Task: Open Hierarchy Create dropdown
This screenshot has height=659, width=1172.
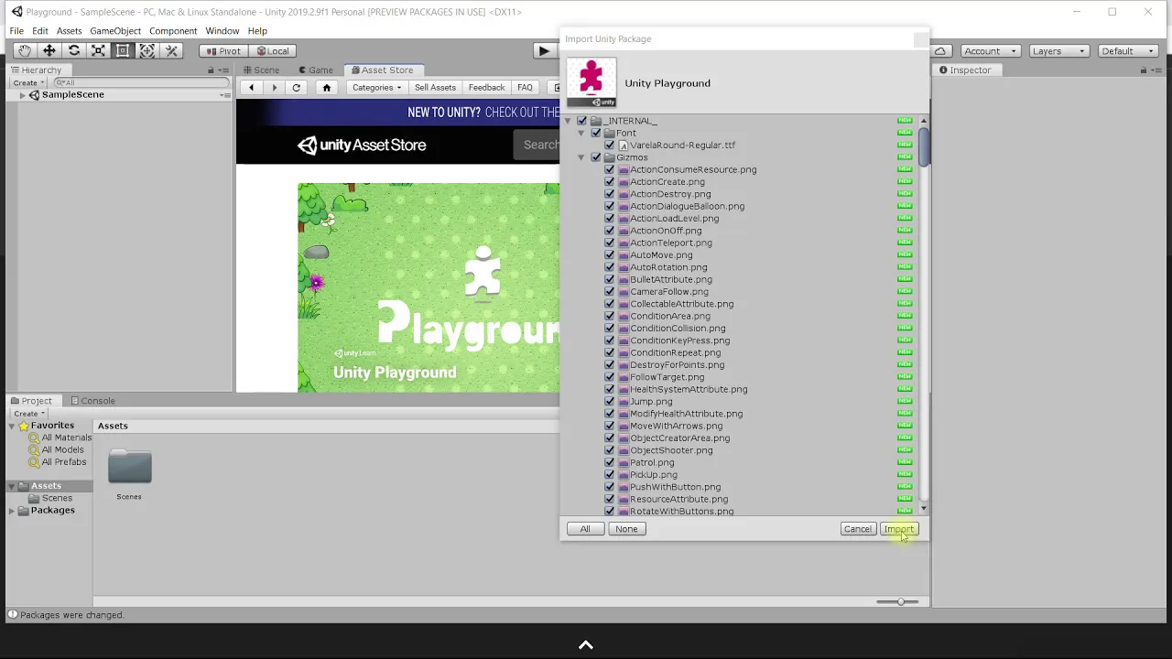Action: (29, 82)
